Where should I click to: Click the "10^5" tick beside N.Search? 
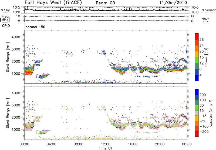click(x=195, y=8)
